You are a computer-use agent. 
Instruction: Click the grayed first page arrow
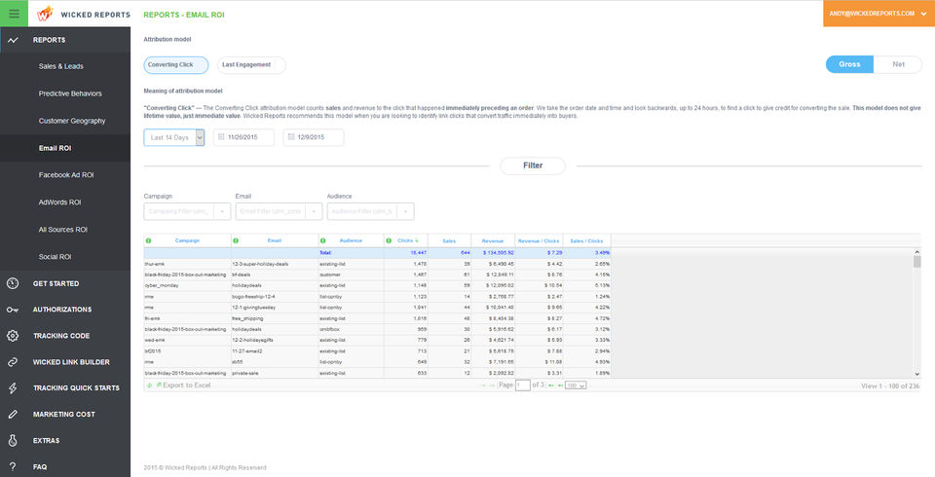click(x=484, y=385)
